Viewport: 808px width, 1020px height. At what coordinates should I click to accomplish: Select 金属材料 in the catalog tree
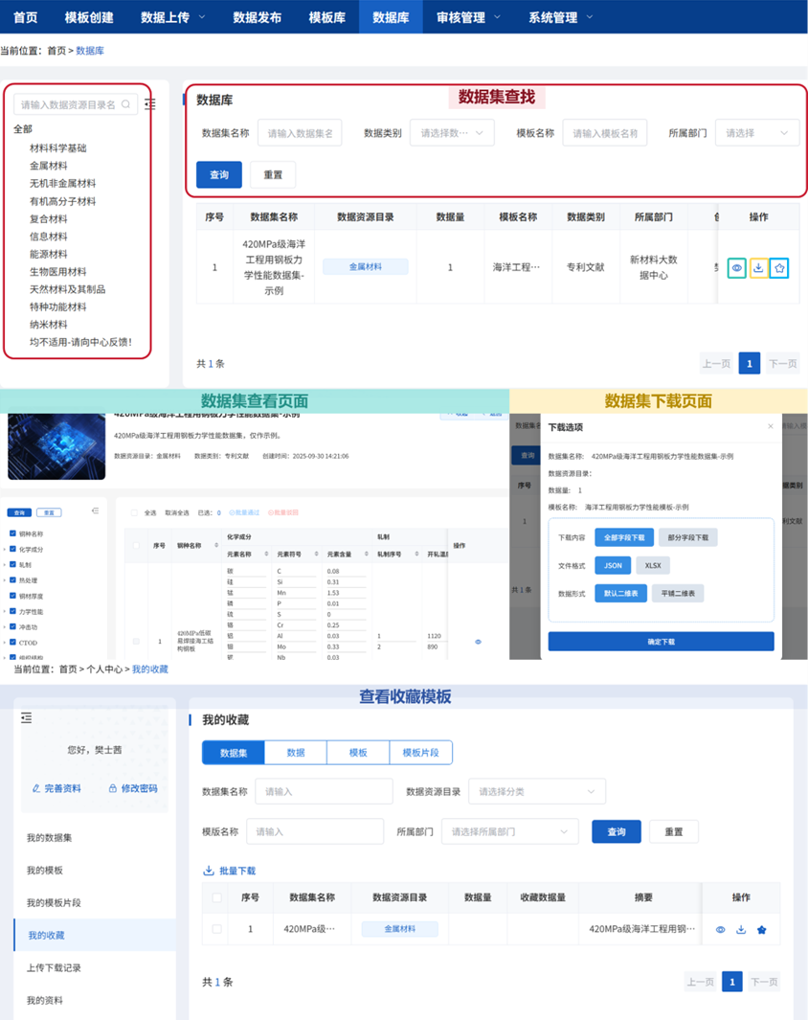49,166
